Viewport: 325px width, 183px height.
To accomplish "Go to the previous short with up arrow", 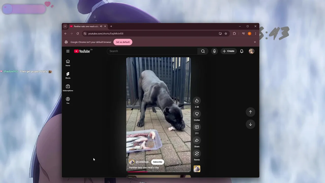I will [250, 112].
